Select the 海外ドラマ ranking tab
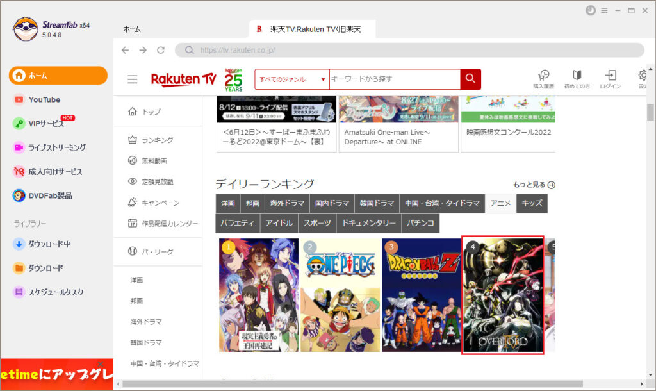The height and width of the screenshot is (391, 656). 287,203
